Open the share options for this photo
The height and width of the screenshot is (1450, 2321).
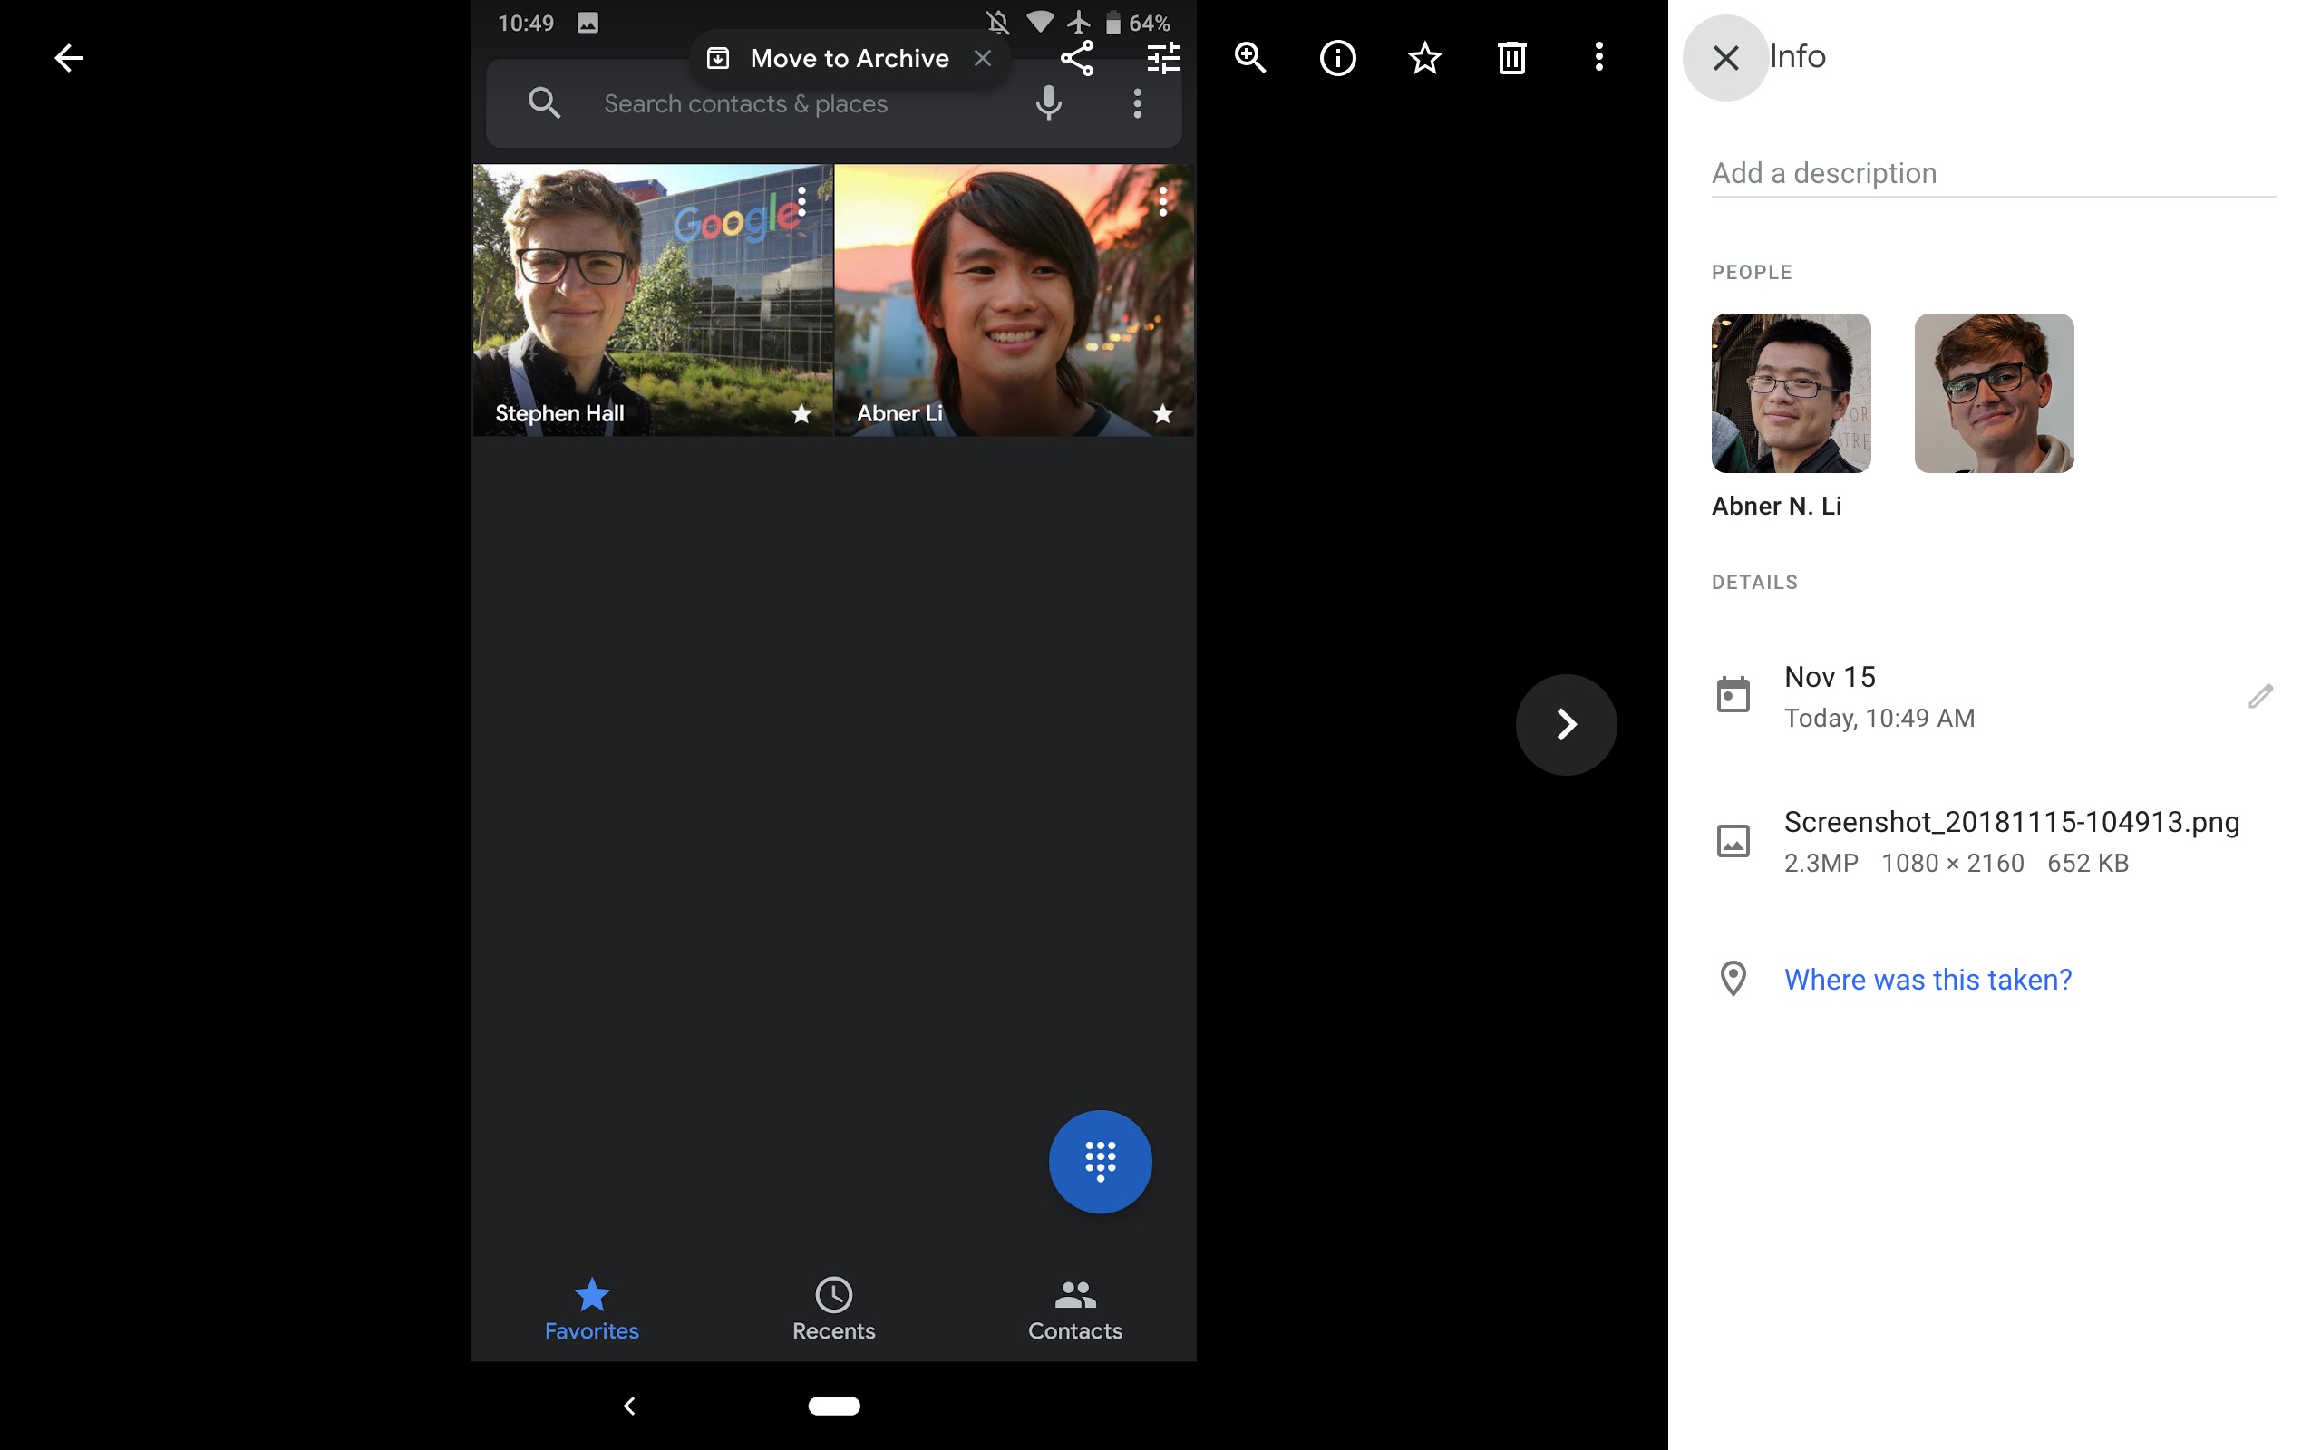click(x=1077, y=57)
